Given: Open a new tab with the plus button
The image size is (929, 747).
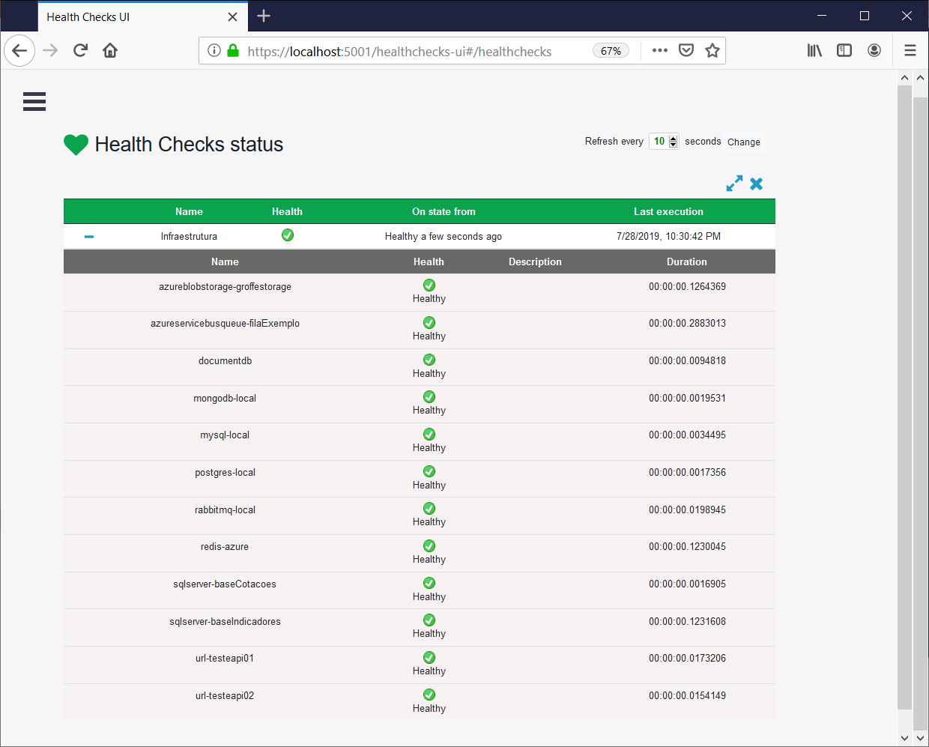Looking at the screenshot, I should (263, 16).
